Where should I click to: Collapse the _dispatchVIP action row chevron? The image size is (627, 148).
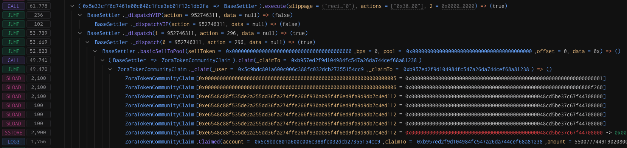click(x=80, y=15)
